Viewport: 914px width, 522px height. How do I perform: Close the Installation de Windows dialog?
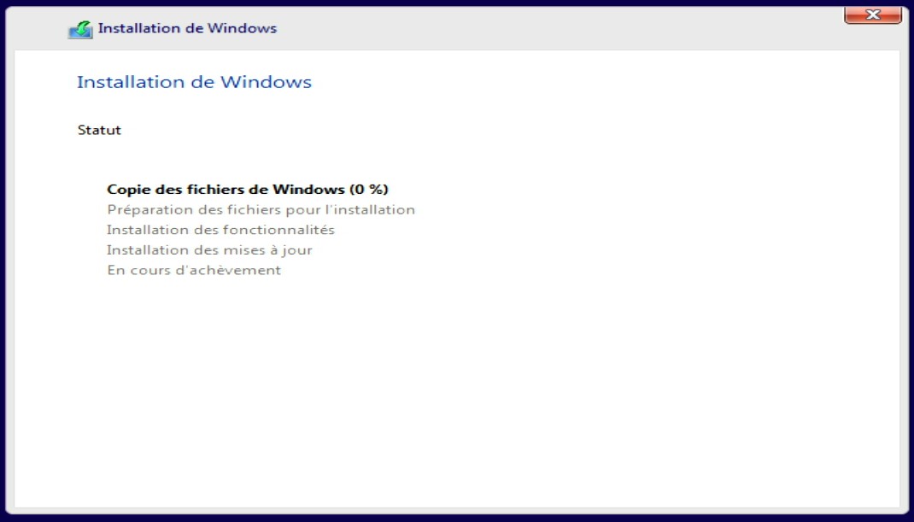tap(873, 15)
